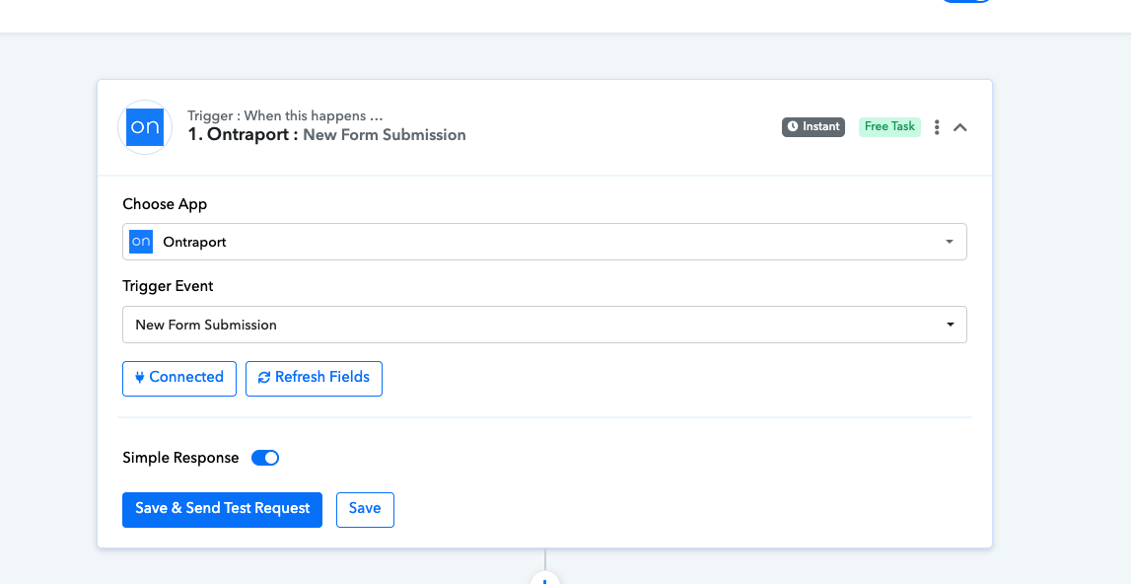Click Refresh Fields button
The height and width of the screenshot is (584, 1131).
314,378
